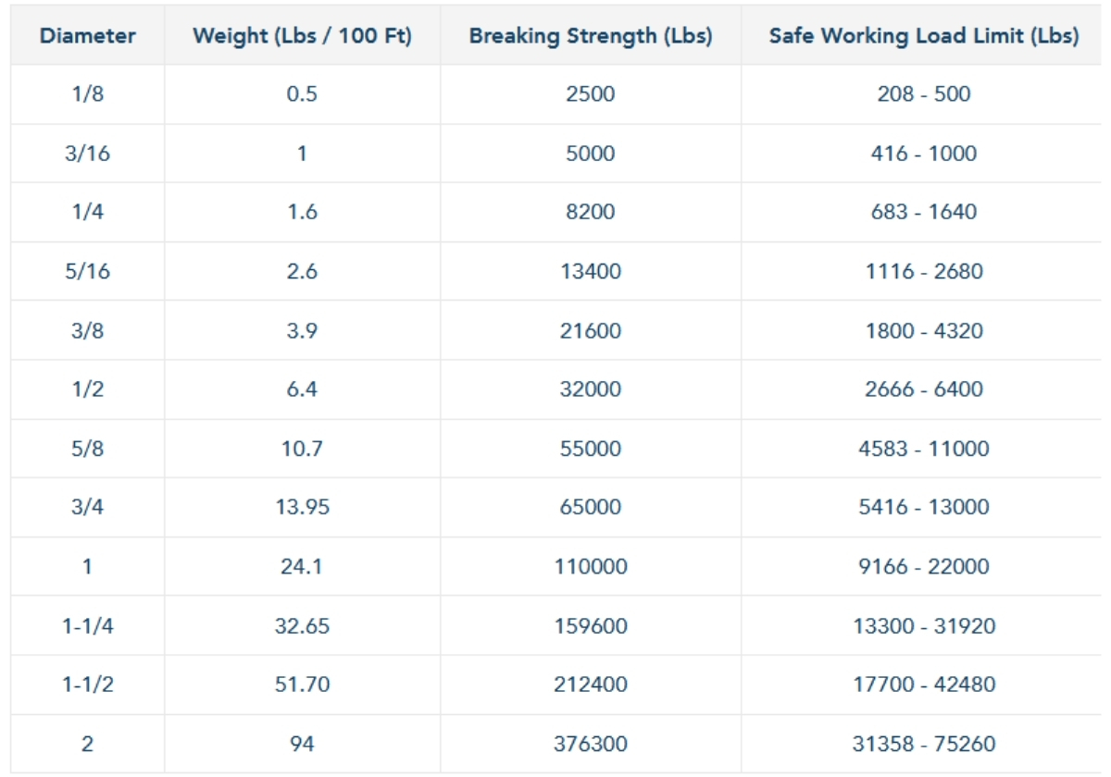This screenshot has width=1111, height=777.
Task: Click breaking strength 2500
Action: coord(590,93)
